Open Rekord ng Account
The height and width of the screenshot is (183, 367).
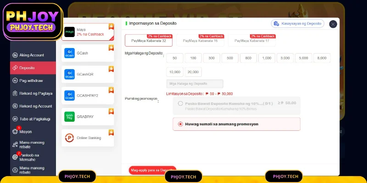click(x=33, y=106)
